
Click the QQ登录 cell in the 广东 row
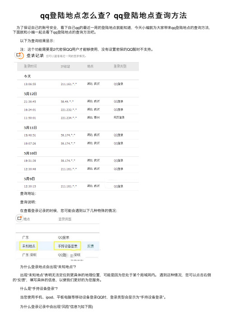(x=64, y=237)
